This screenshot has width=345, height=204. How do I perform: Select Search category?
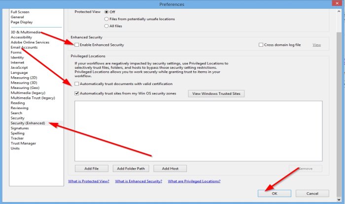(16, 113)
